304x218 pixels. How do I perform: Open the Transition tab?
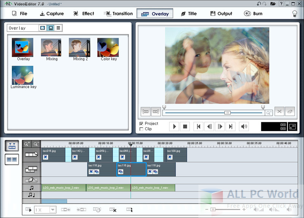(118, 14)
